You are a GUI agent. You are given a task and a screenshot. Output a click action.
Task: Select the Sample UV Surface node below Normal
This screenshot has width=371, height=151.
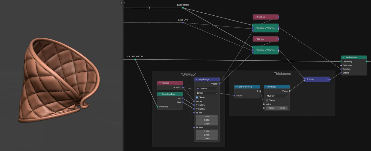(266, 50)
